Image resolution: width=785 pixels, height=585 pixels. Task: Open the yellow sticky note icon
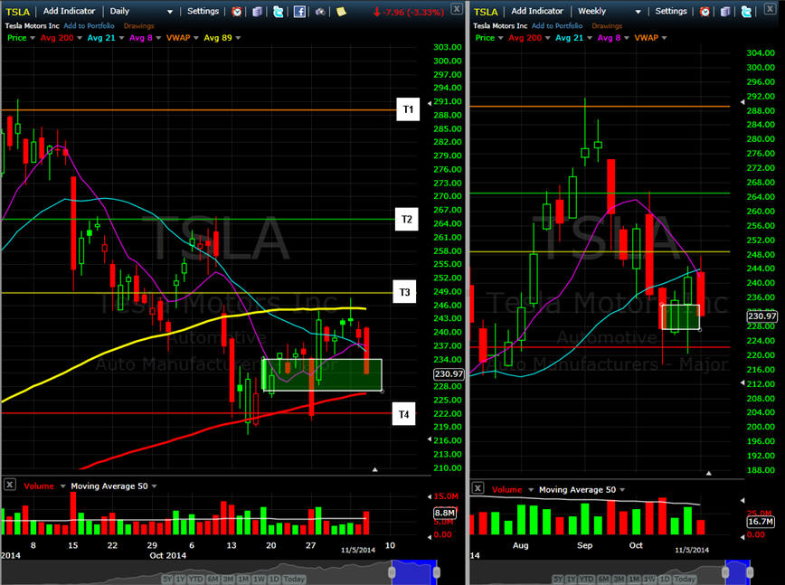(x=341, y=12)
